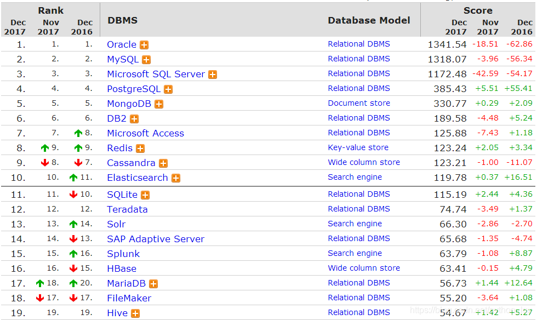Screen dimensions: 537x320
Task: Click the red down arrow in SQLite row
Action: (x=73, y=195)
